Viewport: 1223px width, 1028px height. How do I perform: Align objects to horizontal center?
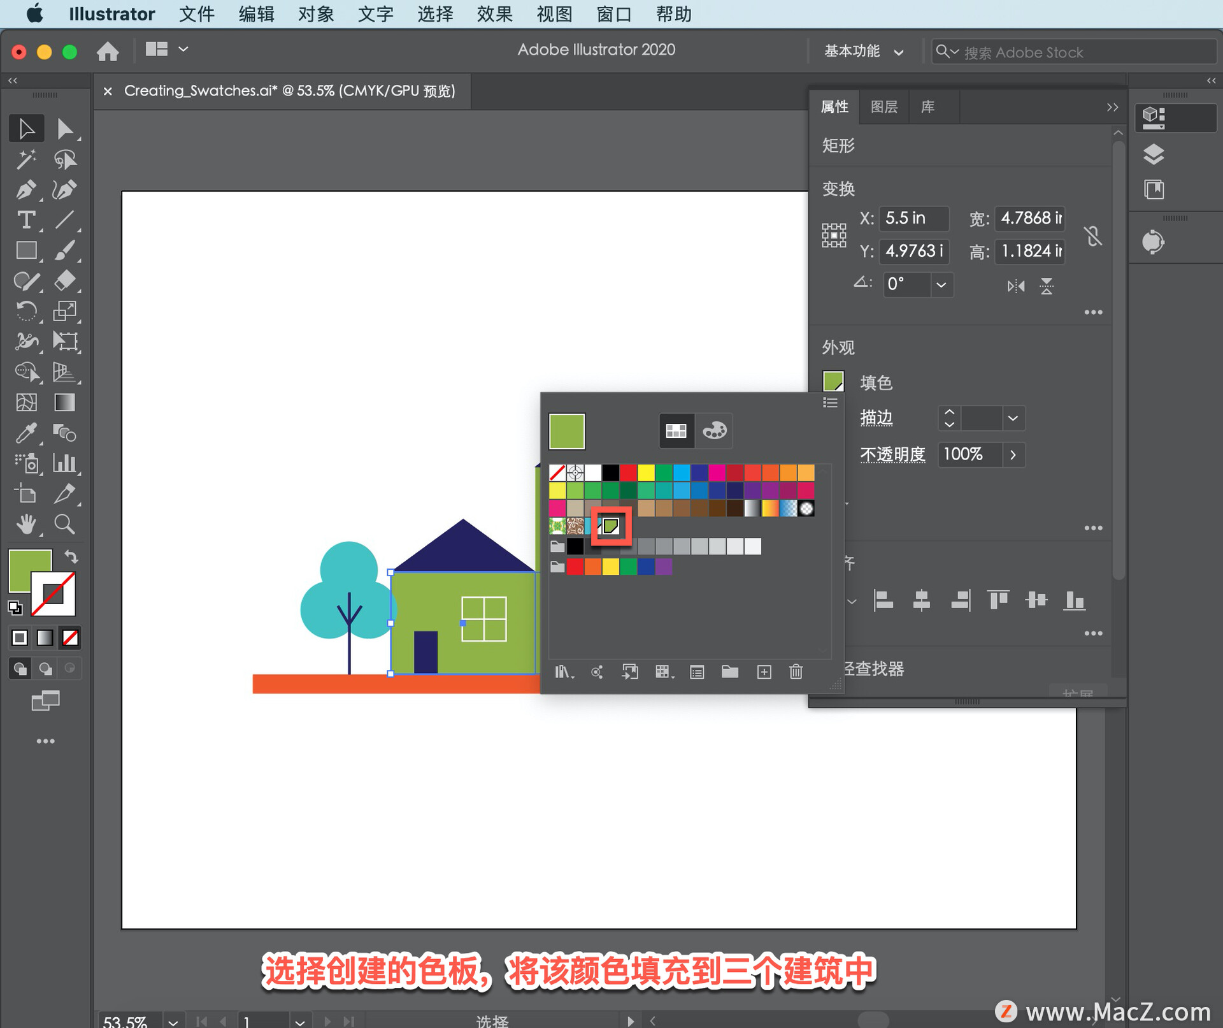pyautogui.click(x=921, y=600)
